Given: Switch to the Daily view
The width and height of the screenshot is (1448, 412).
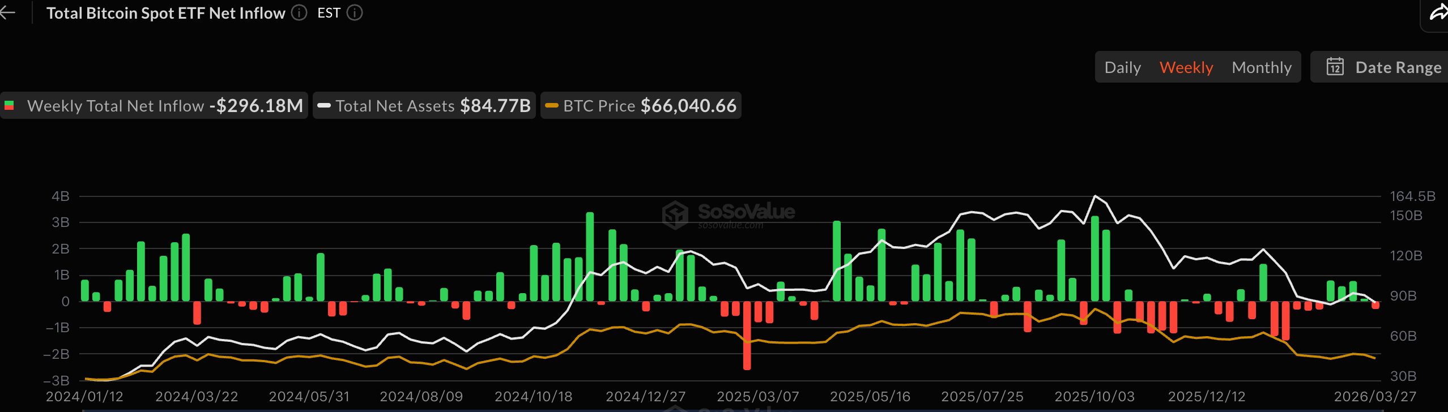Looking at the screenshot, I should point(1122,67).
